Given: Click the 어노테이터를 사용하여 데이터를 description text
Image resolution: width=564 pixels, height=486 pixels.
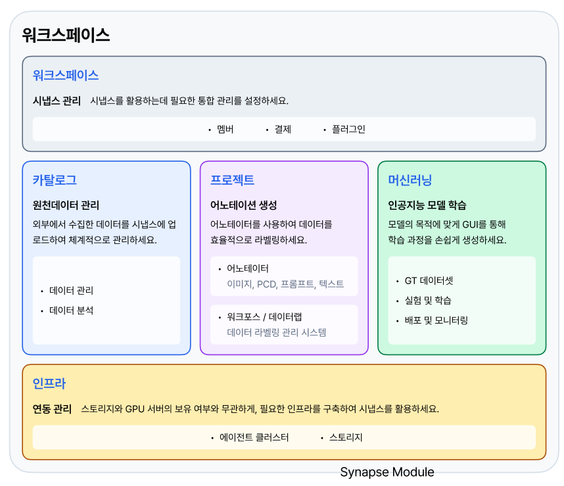Looking at the screenshot, I should coord(271,232).
